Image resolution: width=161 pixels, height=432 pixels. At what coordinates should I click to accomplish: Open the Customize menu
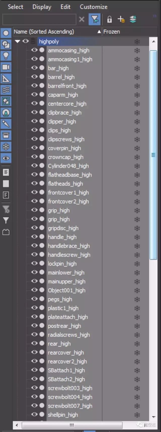click(x=94, y=7)
